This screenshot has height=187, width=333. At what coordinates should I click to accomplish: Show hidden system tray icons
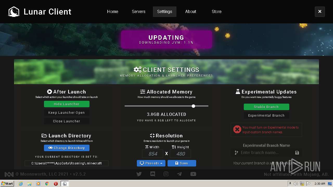[x=290, y=183]
